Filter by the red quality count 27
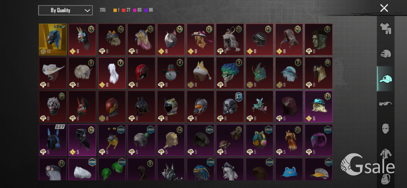The height and width of the screenshot is (188, 407). [x=126, y=10]
